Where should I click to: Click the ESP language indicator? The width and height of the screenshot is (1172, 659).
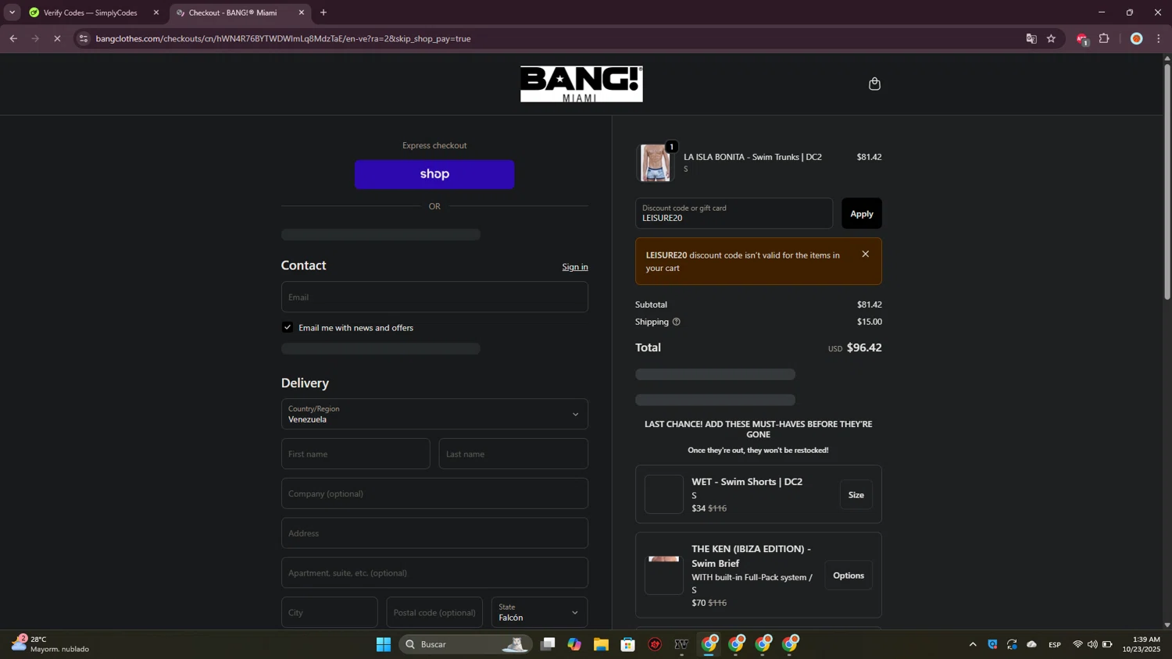(x=1055, y=644)
